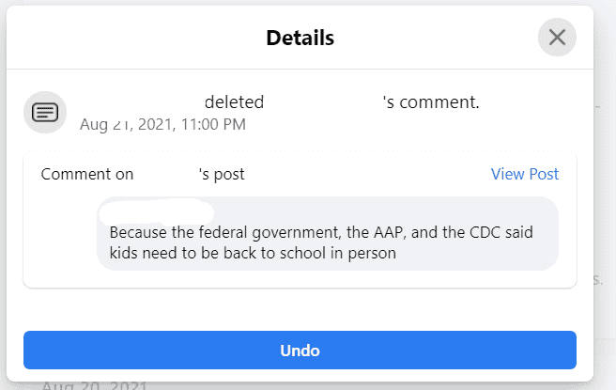Image resolution: width=616 pixels, height=390 pixels.
Task: Click redacted commenter name above comment bubble
Action: pos(156,209)
